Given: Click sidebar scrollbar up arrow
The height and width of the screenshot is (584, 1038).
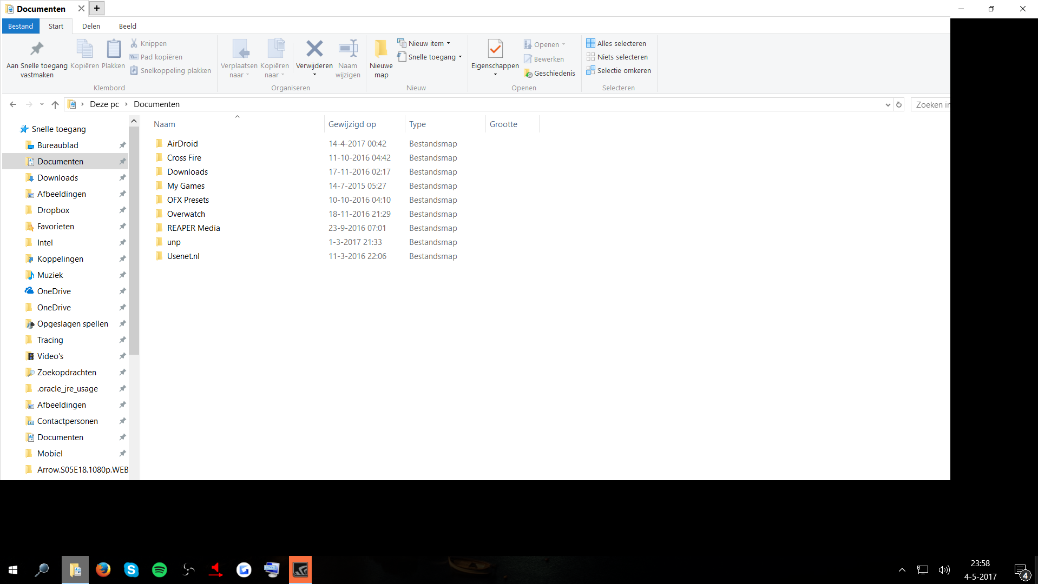Looking at the screenshot, I should point(134,121).
